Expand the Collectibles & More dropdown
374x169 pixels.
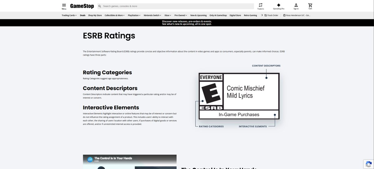(x=114, y=15)
